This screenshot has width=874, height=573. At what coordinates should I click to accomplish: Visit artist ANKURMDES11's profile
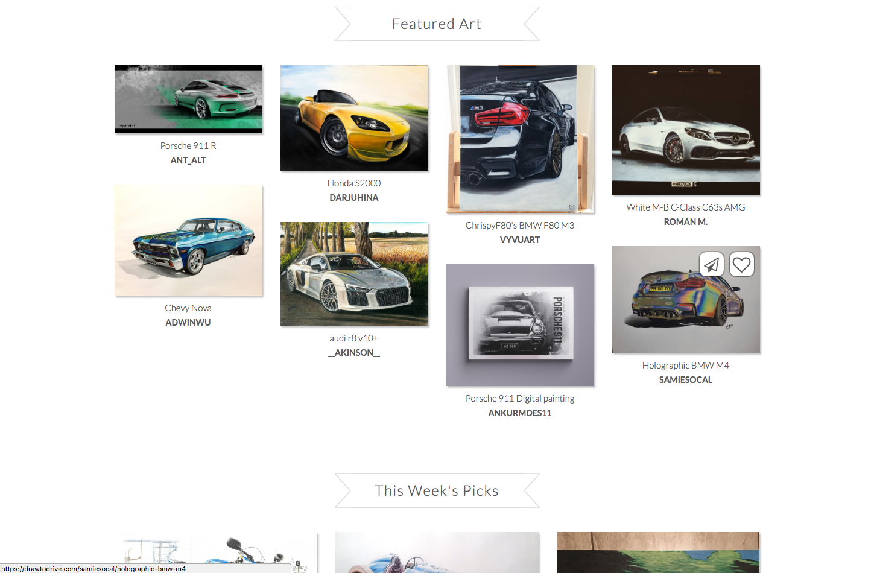point(520,413)
